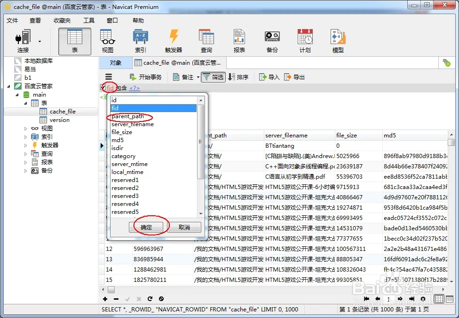Open the 触发器 (Trigger) toolbar icon

click(x=174, y=41)
